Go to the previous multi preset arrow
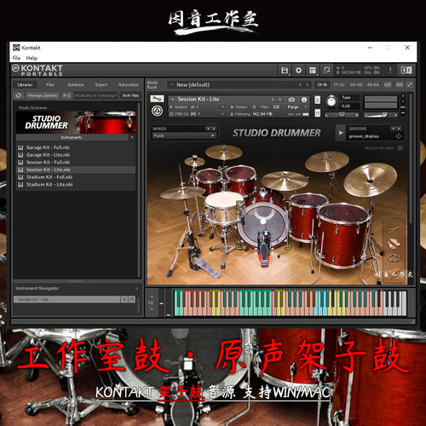Image resolution: width=426 pixels, height=426 pixels. 300,84
